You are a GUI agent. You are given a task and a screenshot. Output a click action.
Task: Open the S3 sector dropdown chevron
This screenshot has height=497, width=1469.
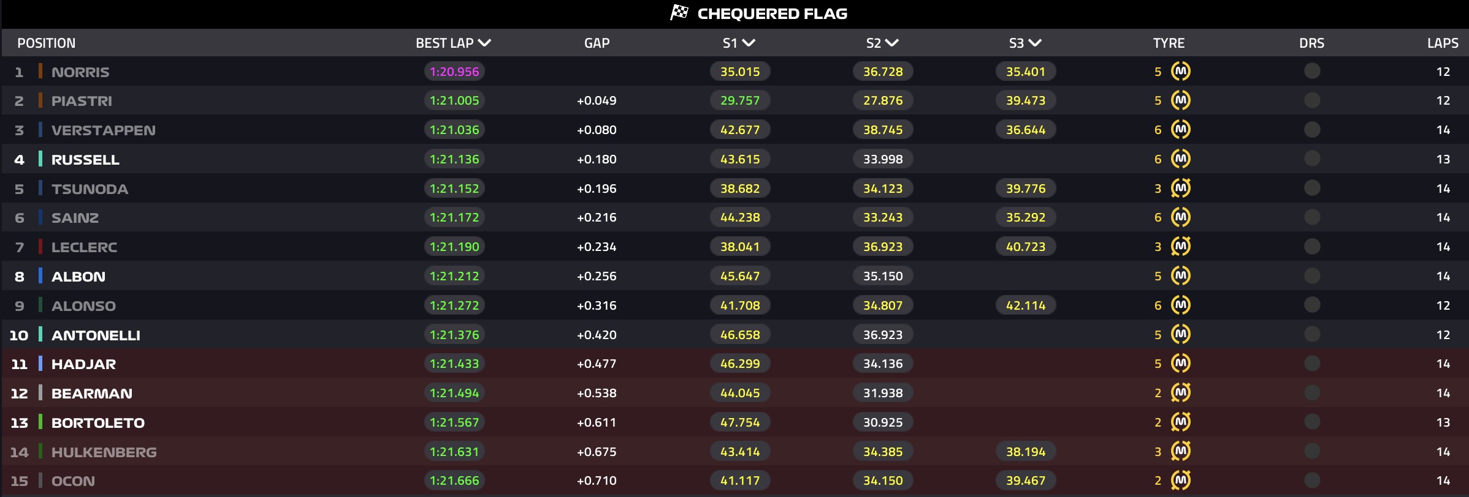coord(1035,43)
